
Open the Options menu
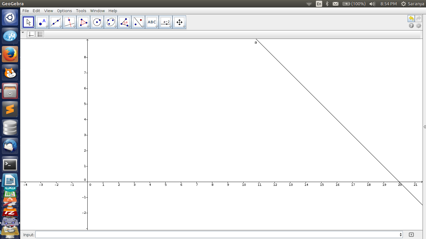[x=65, y=11]
